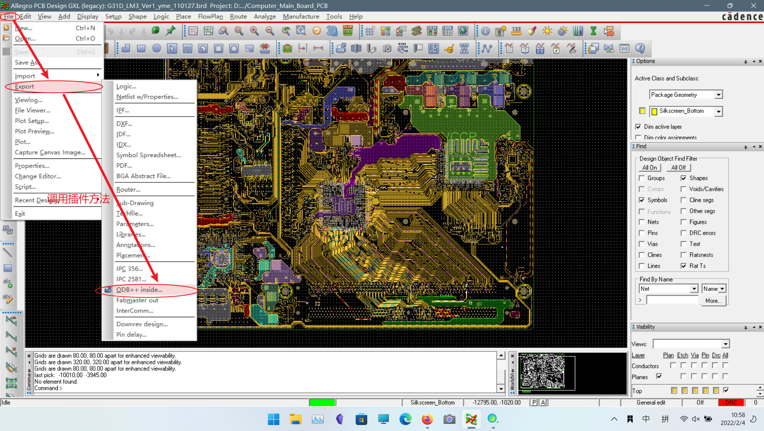
Task: Click the camera snapshot toolbar icon
Action: point(387,49)
